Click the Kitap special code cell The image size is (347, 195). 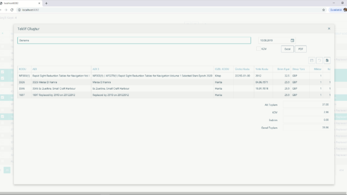[224, 76]
